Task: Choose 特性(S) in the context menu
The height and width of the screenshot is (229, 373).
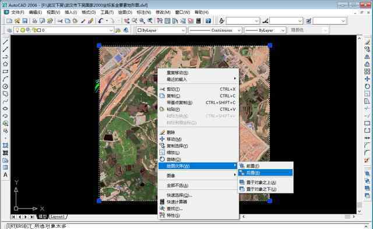Action: click(x=198, y=216)
